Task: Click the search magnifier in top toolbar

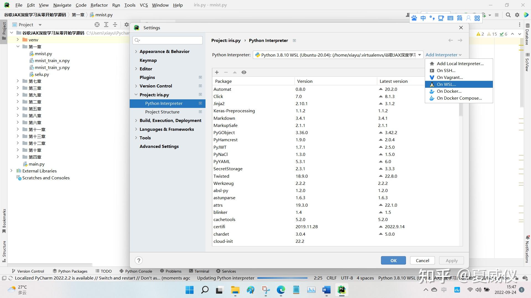Action: coord(508,15)
